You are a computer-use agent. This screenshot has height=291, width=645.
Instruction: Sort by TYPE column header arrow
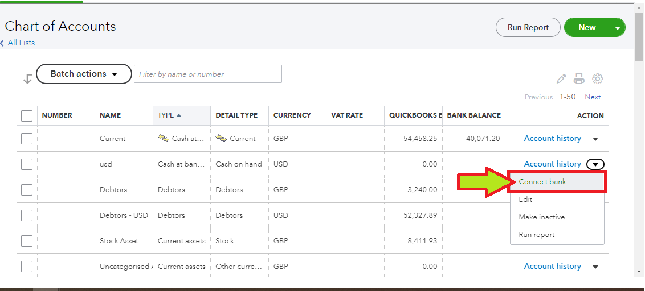(179, 115)
